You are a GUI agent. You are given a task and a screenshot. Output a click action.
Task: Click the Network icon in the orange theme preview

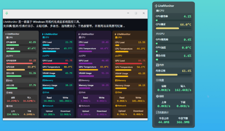coord(116,106)
